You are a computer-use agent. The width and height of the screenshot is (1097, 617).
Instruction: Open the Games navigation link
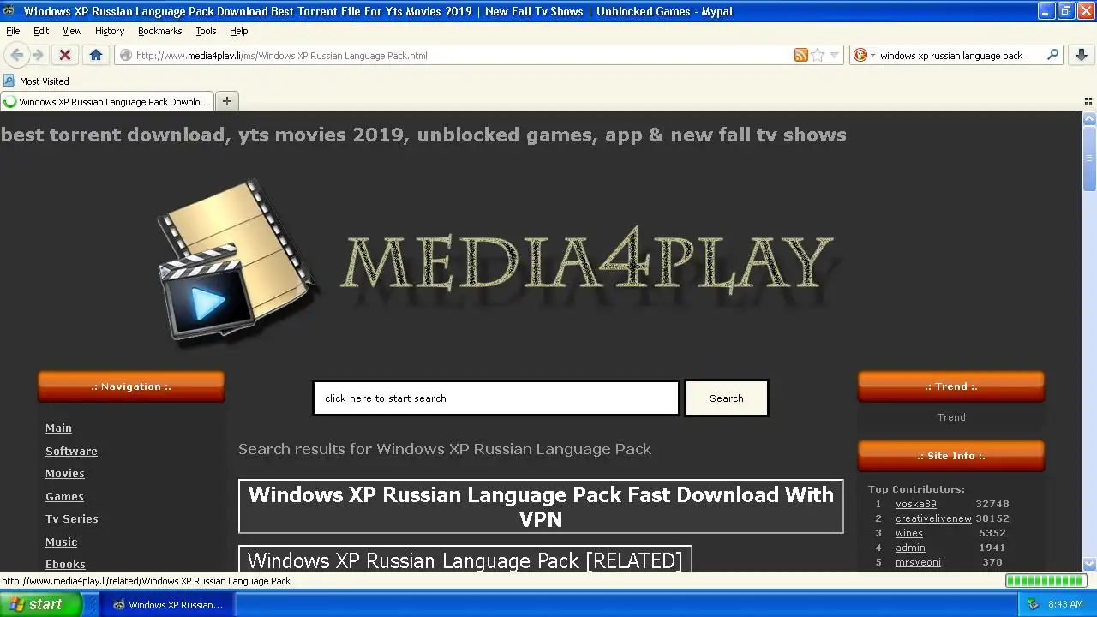64,496
